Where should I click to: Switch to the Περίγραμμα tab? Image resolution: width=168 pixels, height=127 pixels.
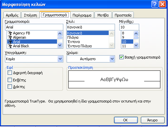(82, 15)
